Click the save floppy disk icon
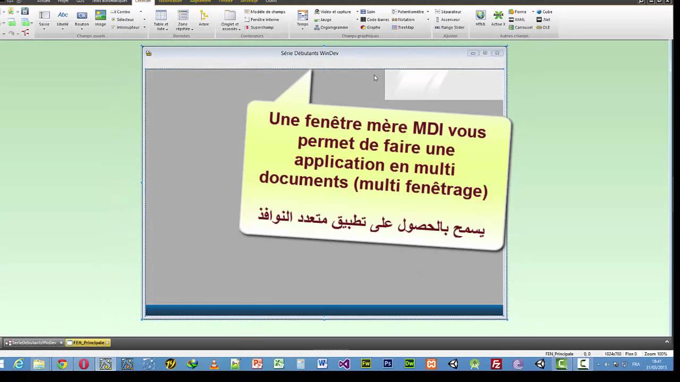Image resolution: width=680 pixels, height=382 pixels. tap(25, 11)
